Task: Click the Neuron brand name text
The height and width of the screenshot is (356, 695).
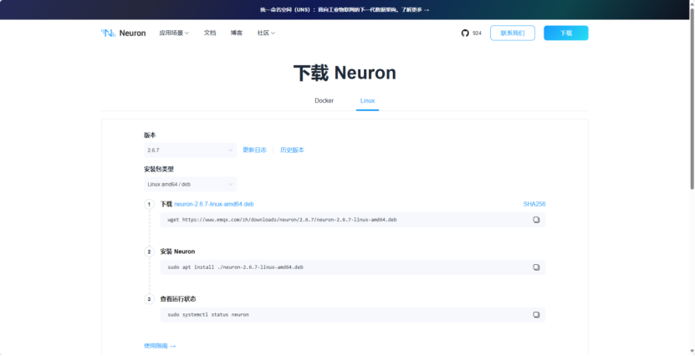Action: coord(132,33)
